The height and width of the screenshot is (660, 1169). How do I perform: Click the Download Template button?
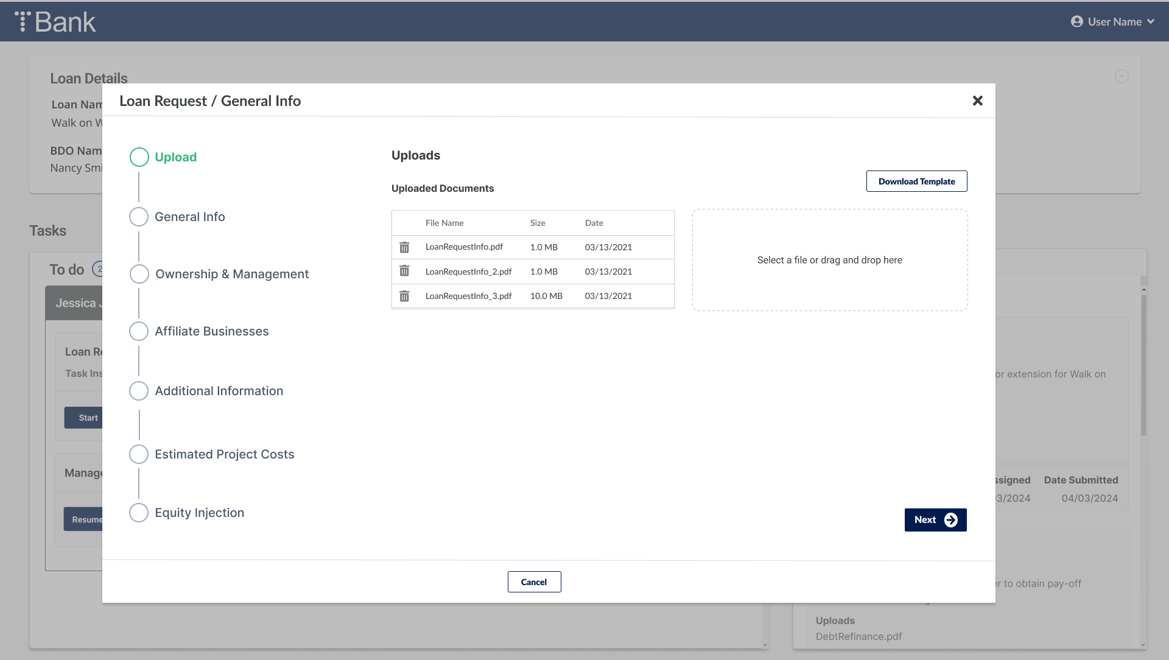coord(916,181)
